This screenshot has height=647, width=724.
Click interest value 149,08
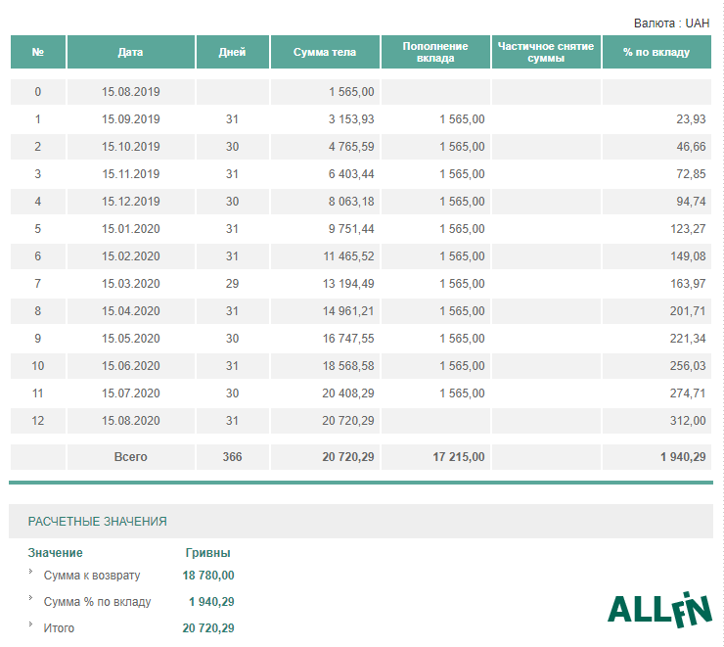pos(688,256)
